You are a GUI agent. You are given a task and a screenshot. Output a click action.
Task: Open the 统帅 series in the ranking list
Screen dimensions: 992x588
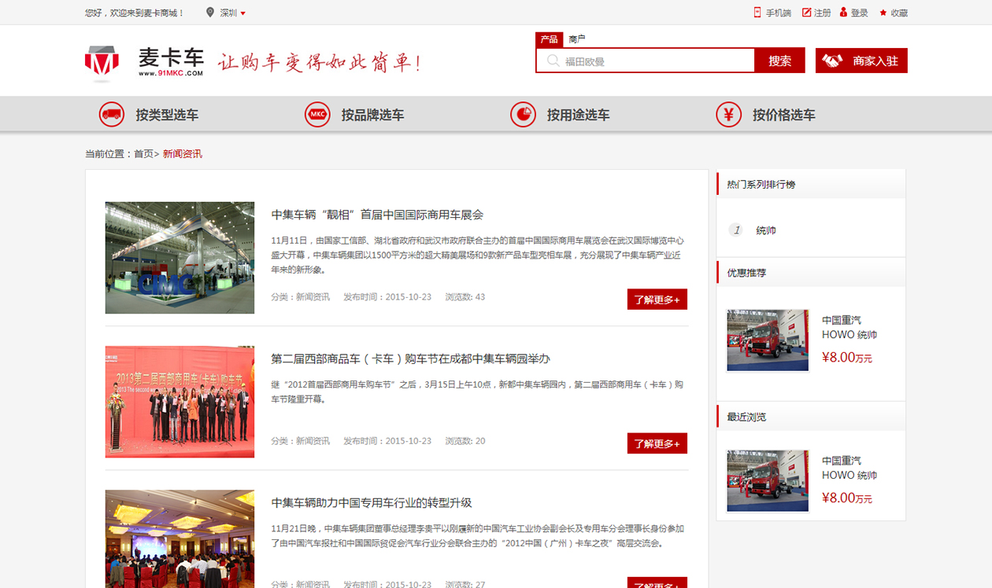coord(766,230)
